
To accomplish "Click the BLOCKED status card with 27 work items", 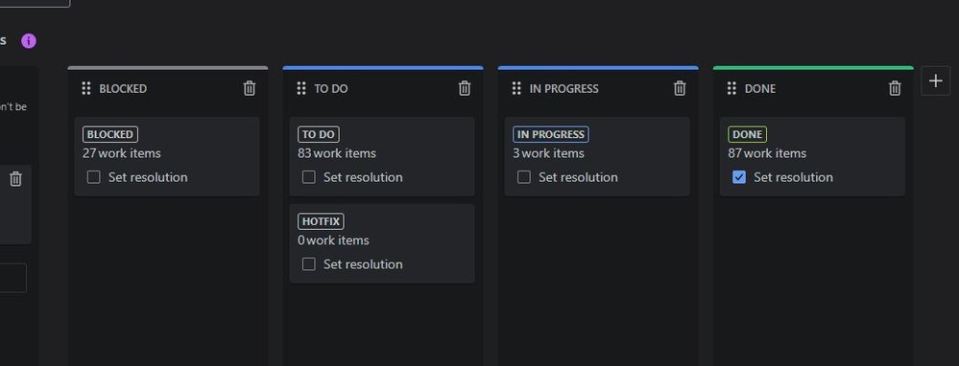I will click(x=167, y=157).
